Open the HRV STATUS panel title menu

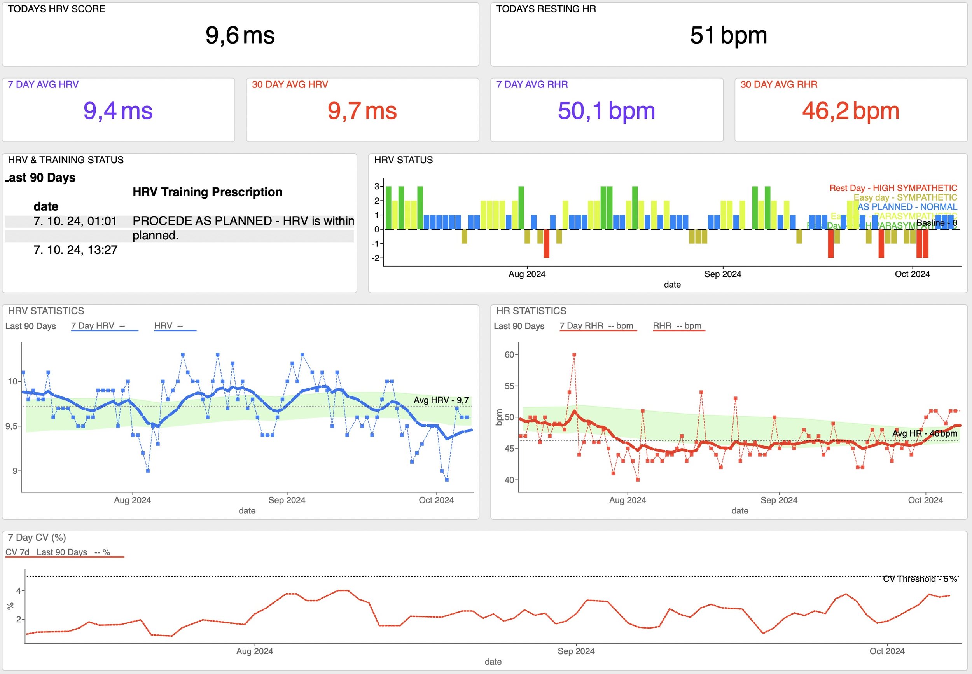(404, 160)
